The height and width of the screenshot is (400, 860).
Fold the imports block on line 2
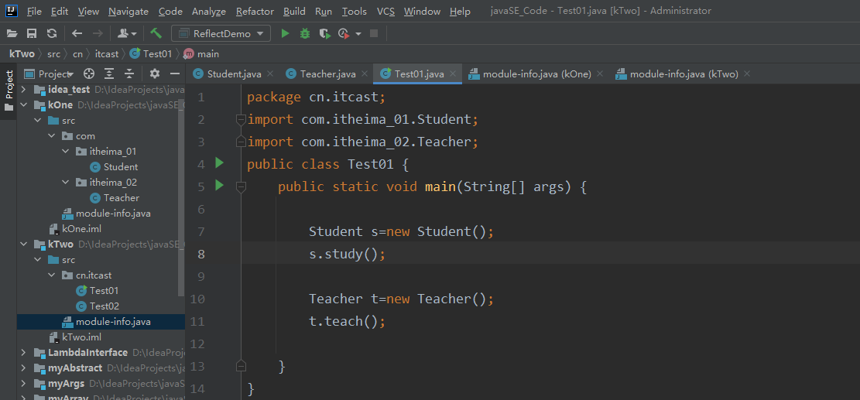[x=240, y=119]
